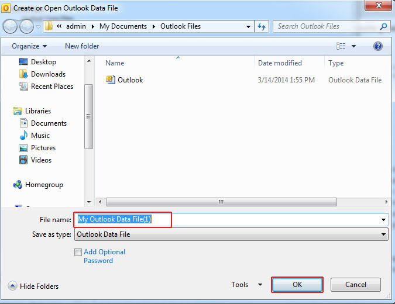The image size is (395, 304).
Task: Open the Tools menu
Action: 239,285
